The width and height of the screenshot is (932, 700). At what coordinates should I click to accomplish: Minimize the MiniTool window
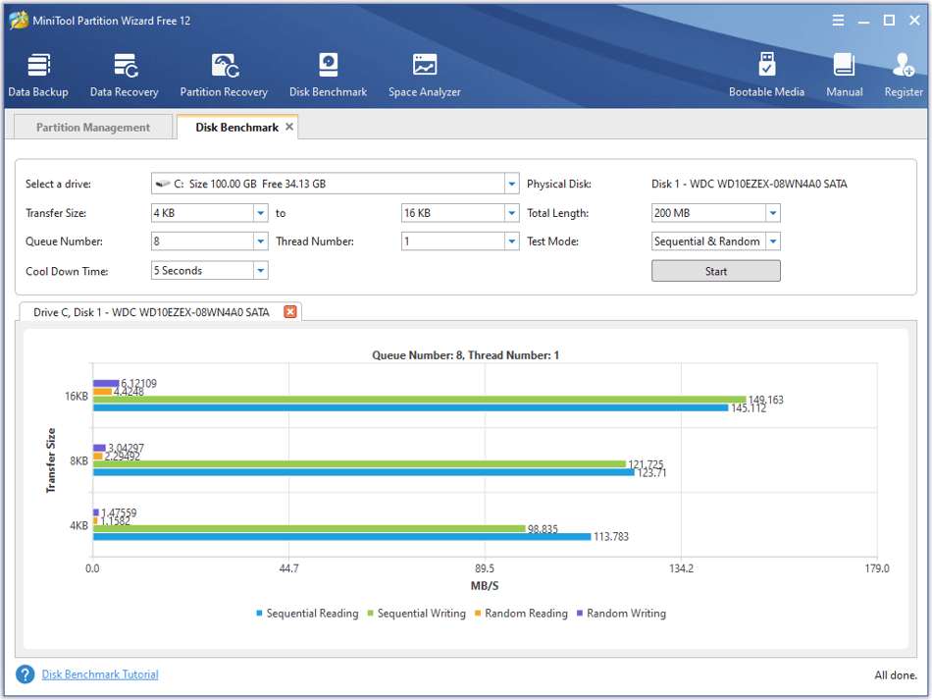pyautogui.click(x=863, y=22)
